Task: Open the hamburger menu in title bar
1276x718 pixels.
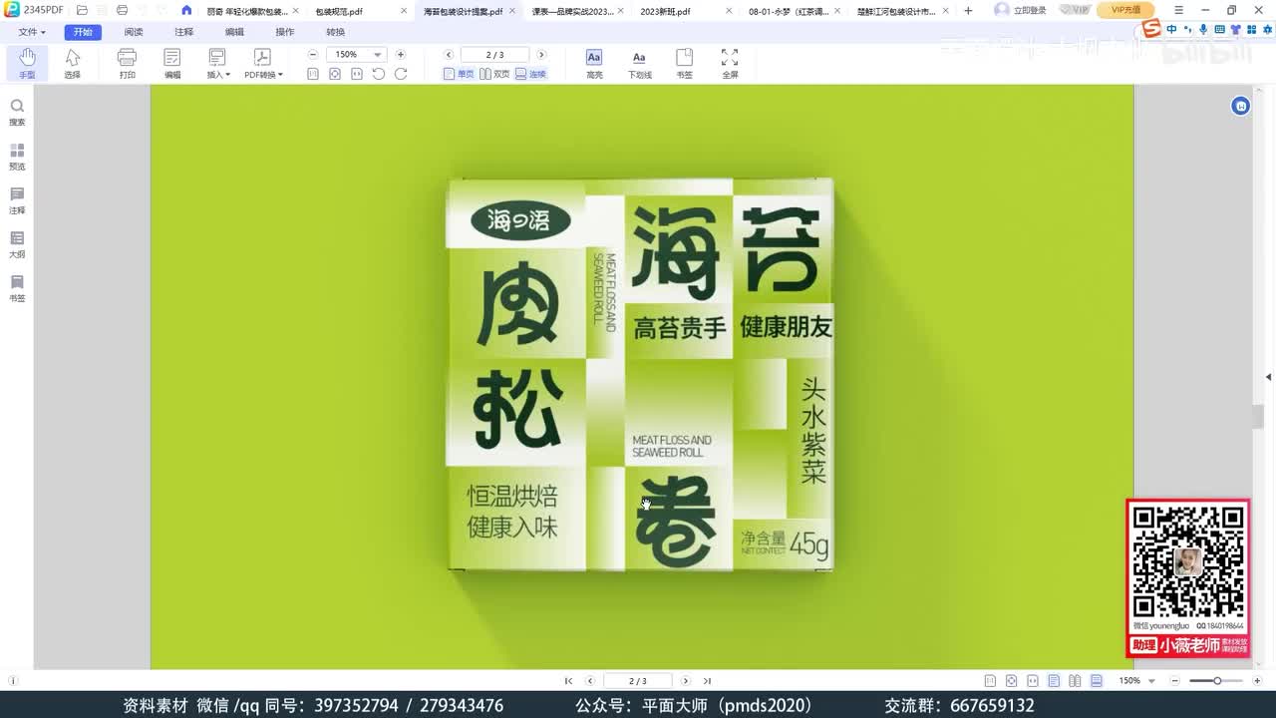Action: pyautogui.click(x=1178, y=10)
